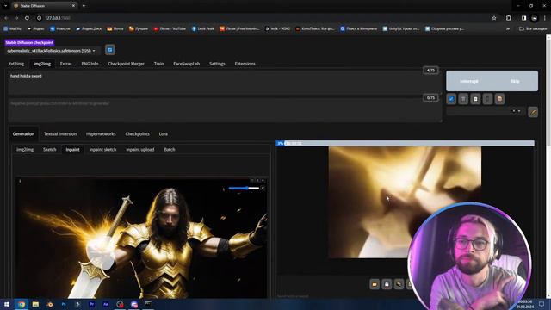Click the generated preview image
Viewport: 551px width, 310px height.
click(405, 202)
